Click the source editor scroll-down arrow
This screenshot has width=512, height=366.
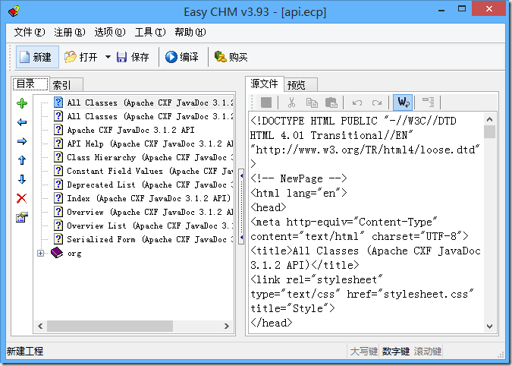point(489,326)
